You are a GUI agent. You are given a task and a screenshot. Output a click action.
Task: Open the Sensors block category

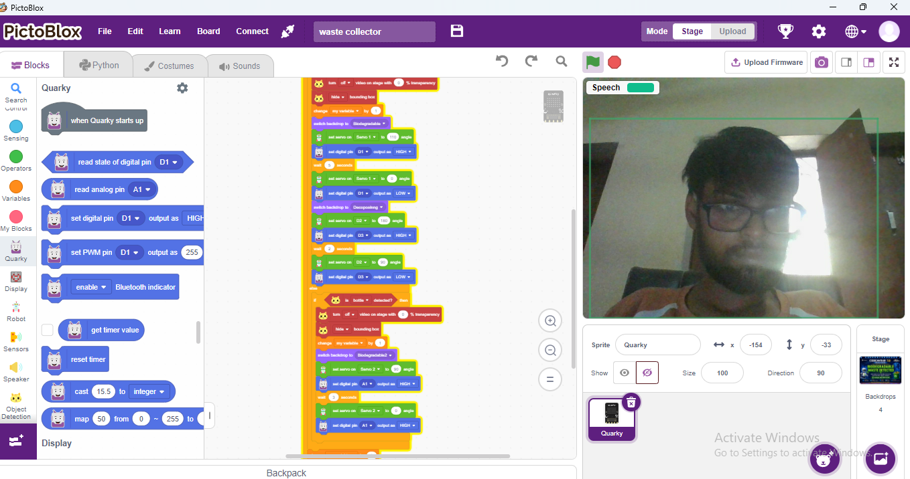(x=16, y=342)
